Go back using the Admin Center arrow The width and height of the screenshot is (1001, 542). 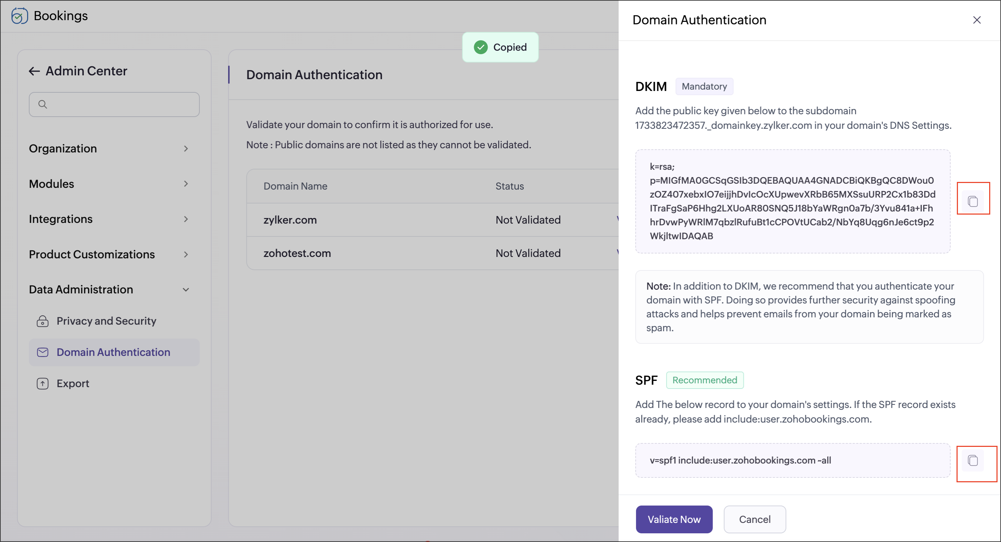coord(34,71)
